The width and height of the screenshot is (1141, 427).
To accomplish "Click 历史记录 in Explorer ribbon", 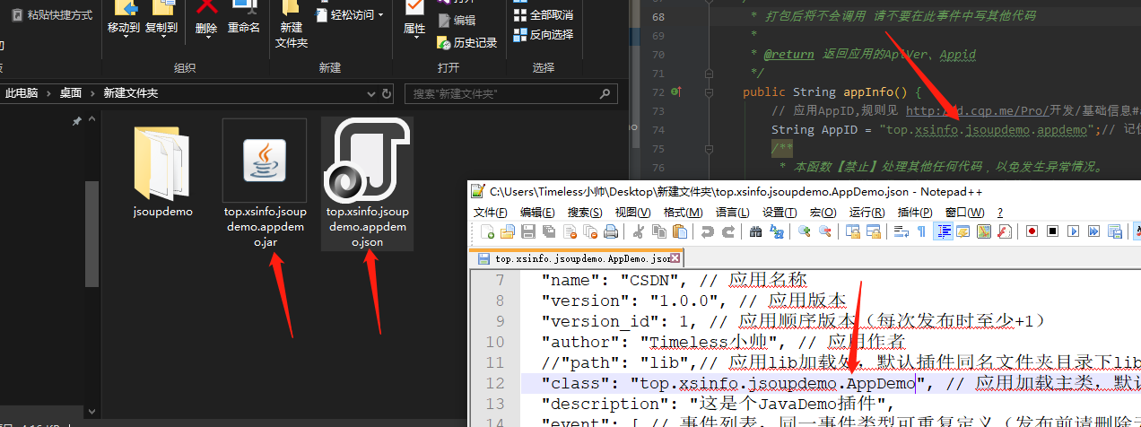I will tap(466, 42).
